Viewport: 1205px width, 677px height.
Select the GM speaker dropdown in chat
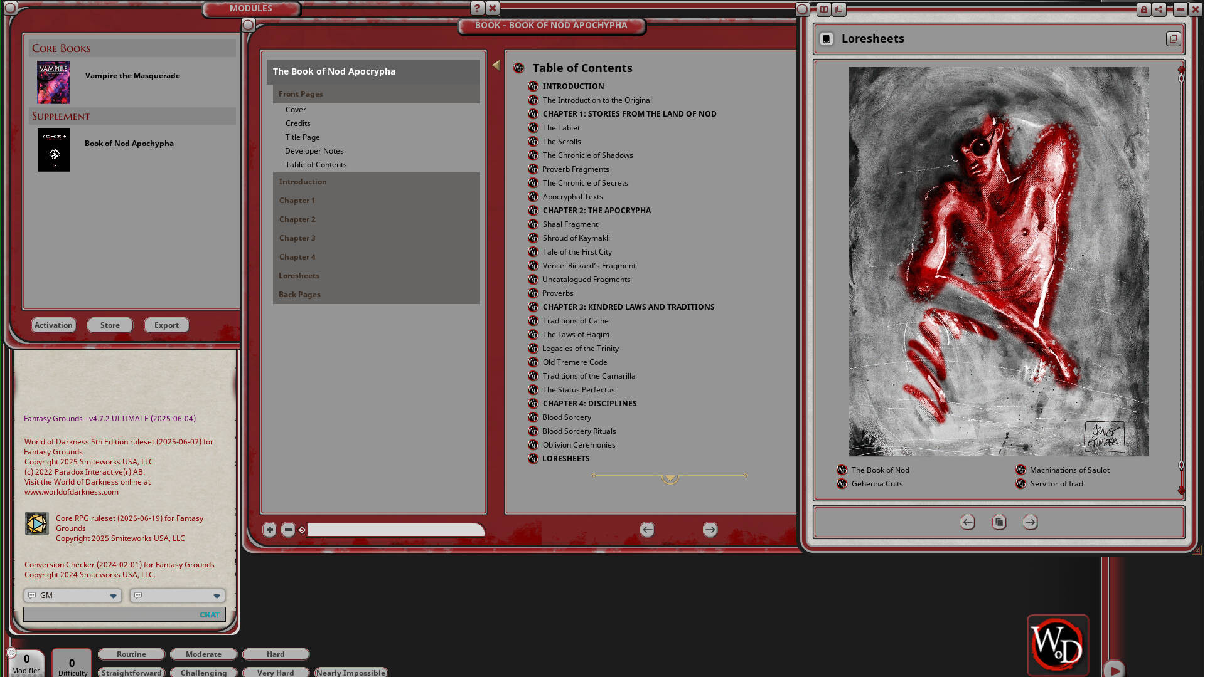point(72,595)
